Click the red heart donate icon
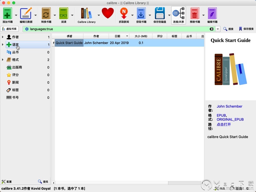The image size is (256, 192). tap(108, 13)
